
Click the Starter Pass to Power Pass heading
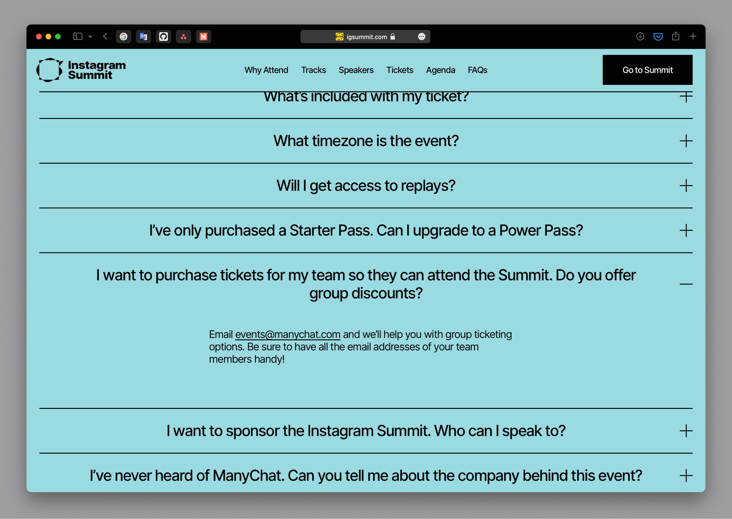[x=366, y=230]
